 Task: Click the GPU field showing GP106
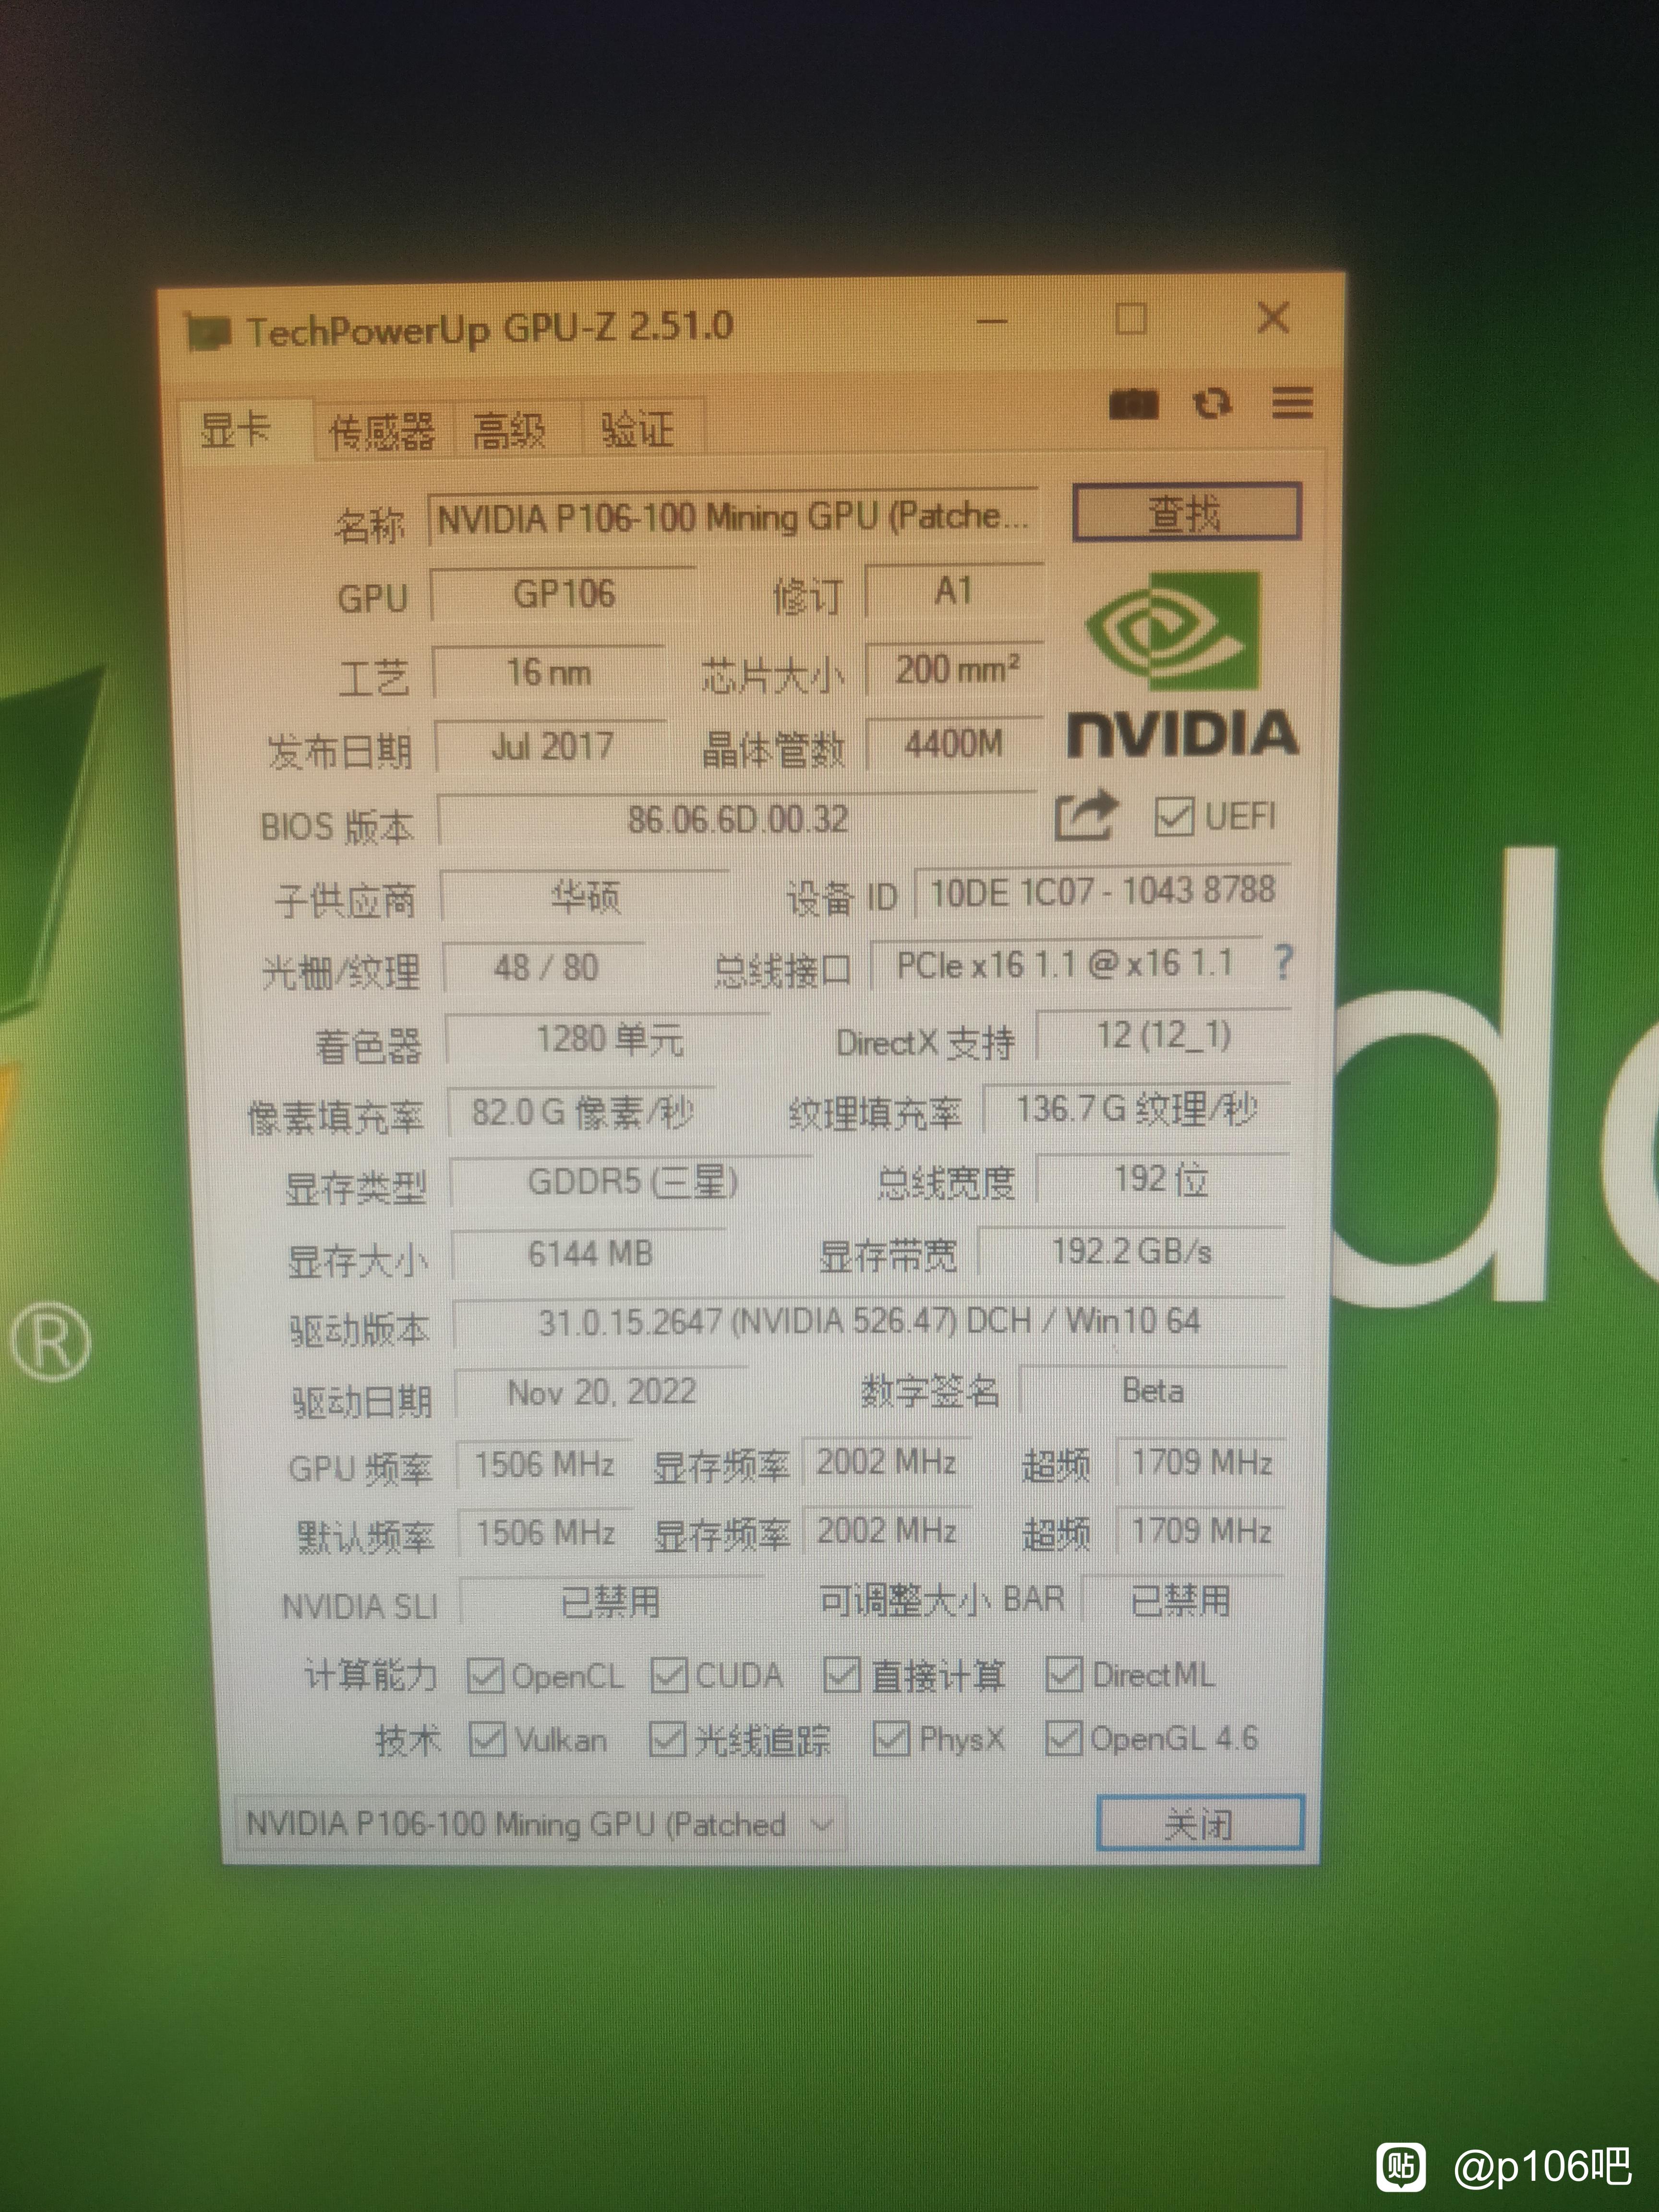(x=564, y=594)
